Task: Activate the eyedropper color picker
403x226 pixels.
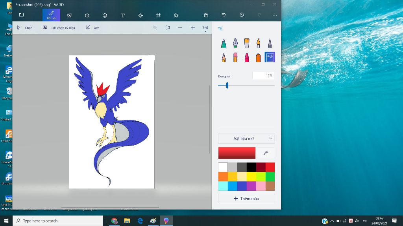Action: click(x=266, y=153)
